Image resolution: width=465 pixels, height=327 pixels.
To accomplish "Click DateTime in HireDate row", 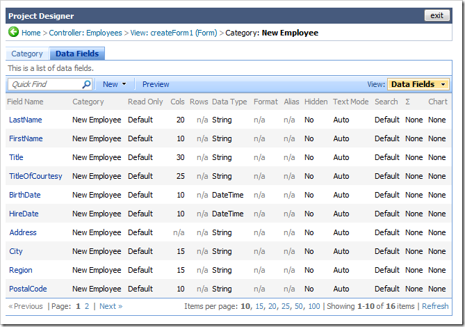I will 228,214.
